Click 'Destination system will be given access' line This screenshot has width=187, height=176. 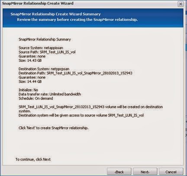click(81, 115)
